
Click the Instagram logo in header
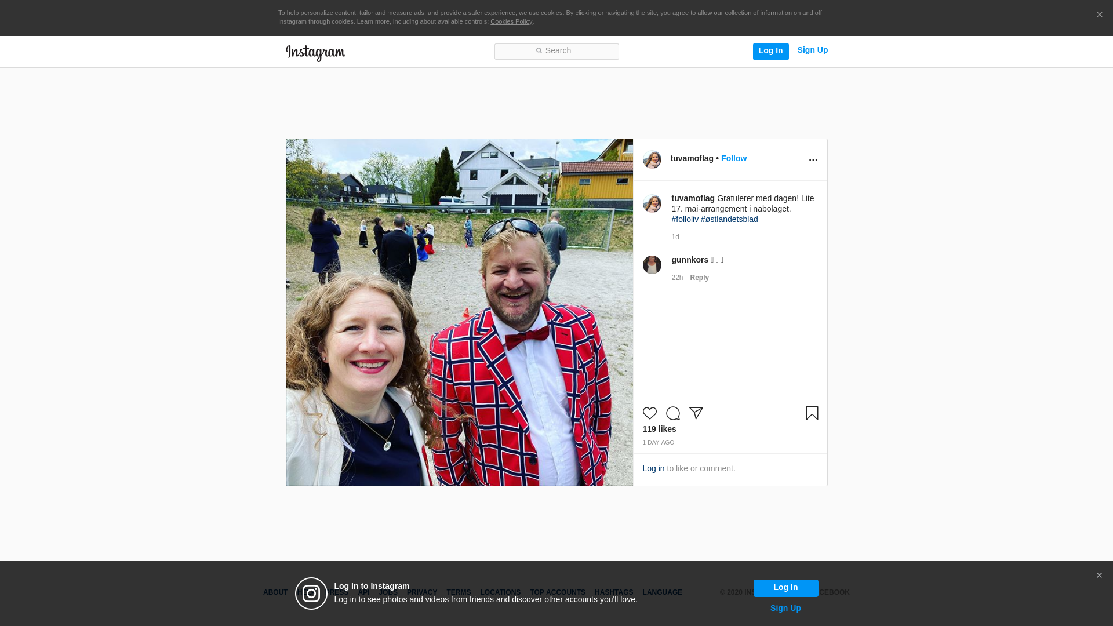coord(315,53)
